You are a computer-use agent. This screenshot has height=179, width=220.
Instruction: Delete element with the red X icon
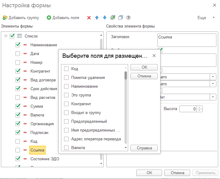pyautogui.click(x=89, y=18)
